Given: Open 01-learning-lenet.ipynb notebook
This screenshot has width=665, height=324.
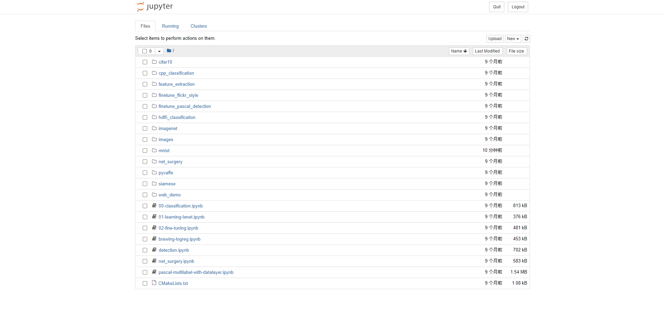Looking at the screenshot, I should [181, 217].
